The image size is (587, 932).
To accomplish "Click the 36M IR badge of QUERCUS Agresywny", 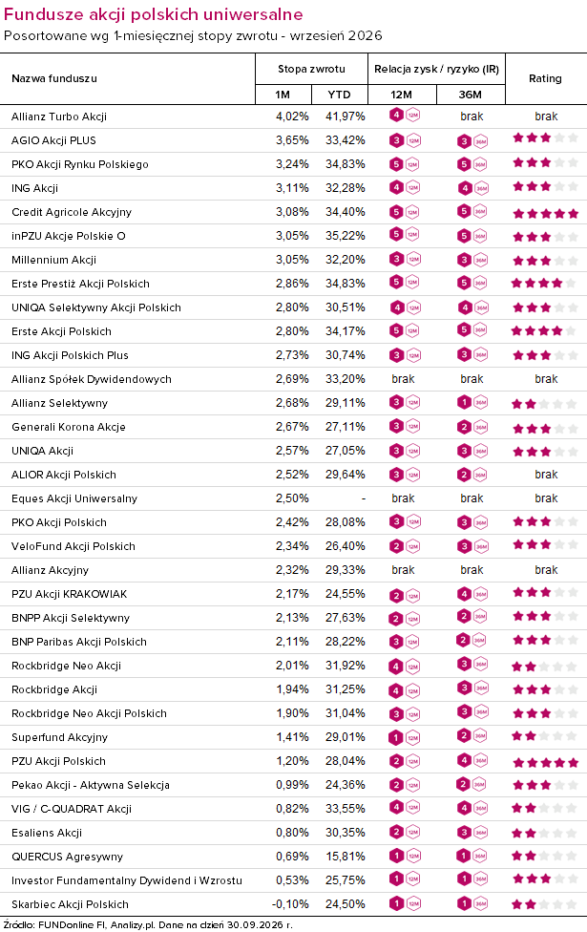I will (472, 856).
